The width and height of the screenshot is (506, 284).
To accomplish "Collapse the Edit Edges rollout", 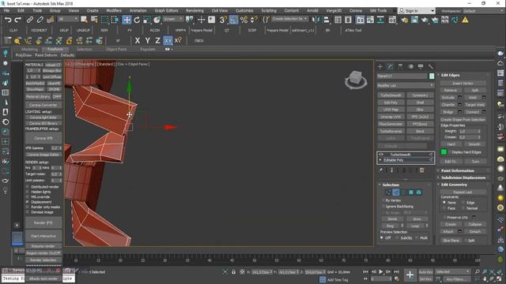I will (450, 75).
